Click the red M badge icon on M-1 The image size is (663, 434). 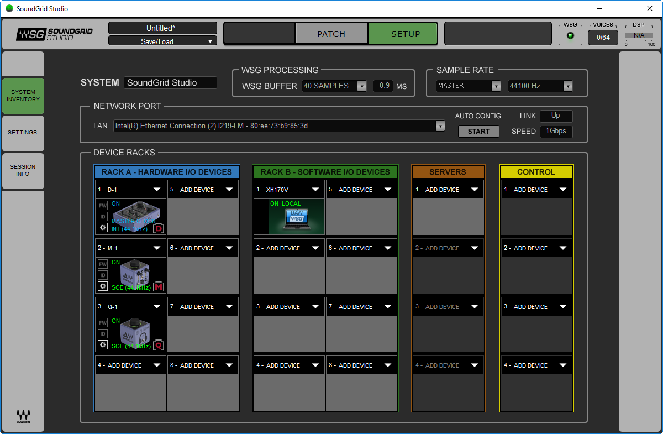pyautogui.click(x=159, y=286)
